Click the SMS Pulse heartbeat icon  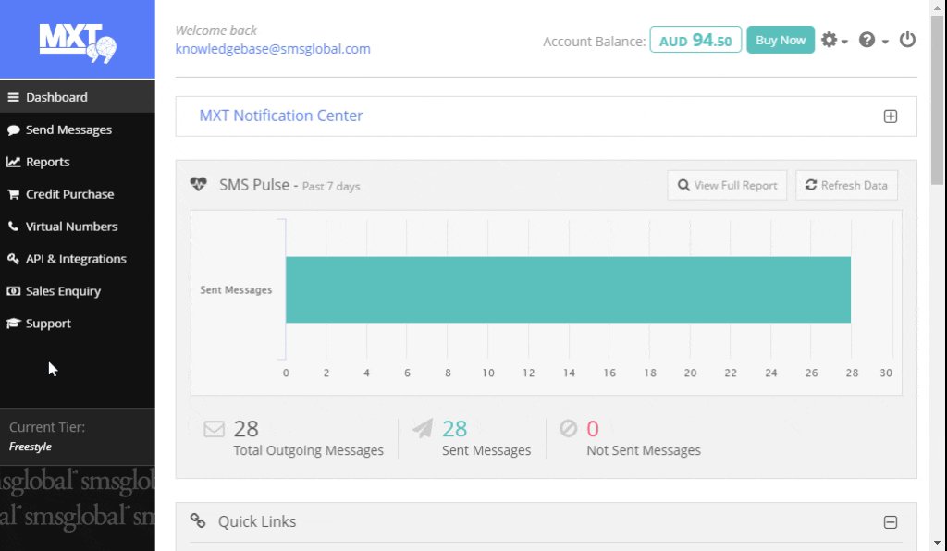click(x=199, y=185)
